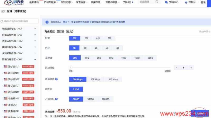Collapse 跨境电商专区 · CBE category
The image size is (211, 118).
click(19, 59)
